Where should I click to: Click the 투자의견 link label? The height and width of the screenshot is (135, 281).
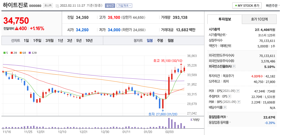[x=215, y=76]
